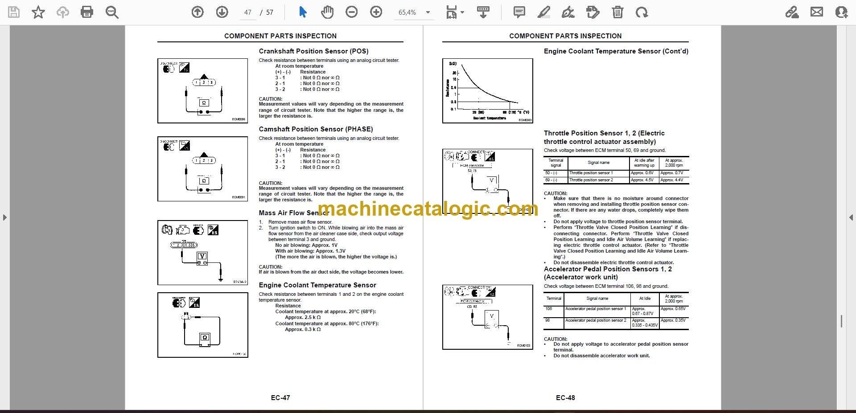Zoom in with the plus icon
Screen dimensions: 856x413
point(376,12)
